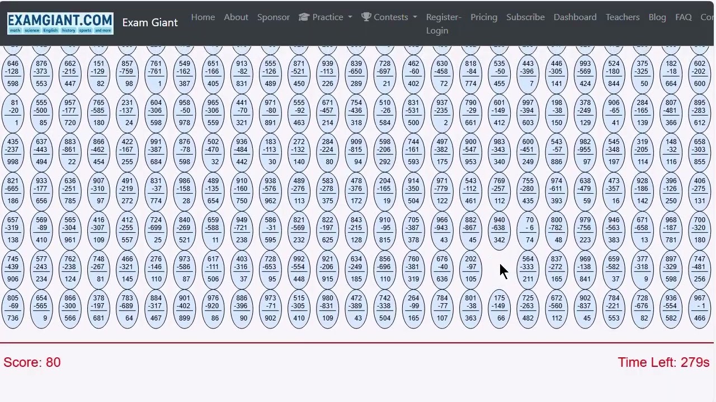Select the oval 396 − 126 = 250
Screen dimensions: 716x402
671,191
